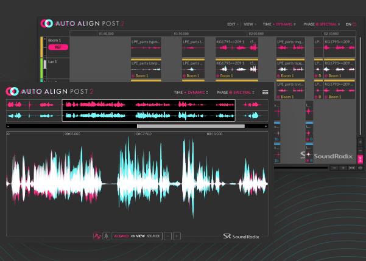Viewport: 366px width, 261px height.
Task: Select first LPE_parts clip on Lav 1 track
Action: pyautogui.click(x=146, y=69)
